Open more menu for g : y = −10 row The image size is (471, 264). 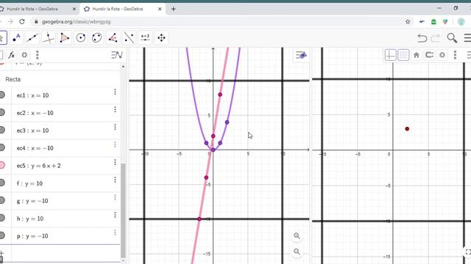pos(115,197)
